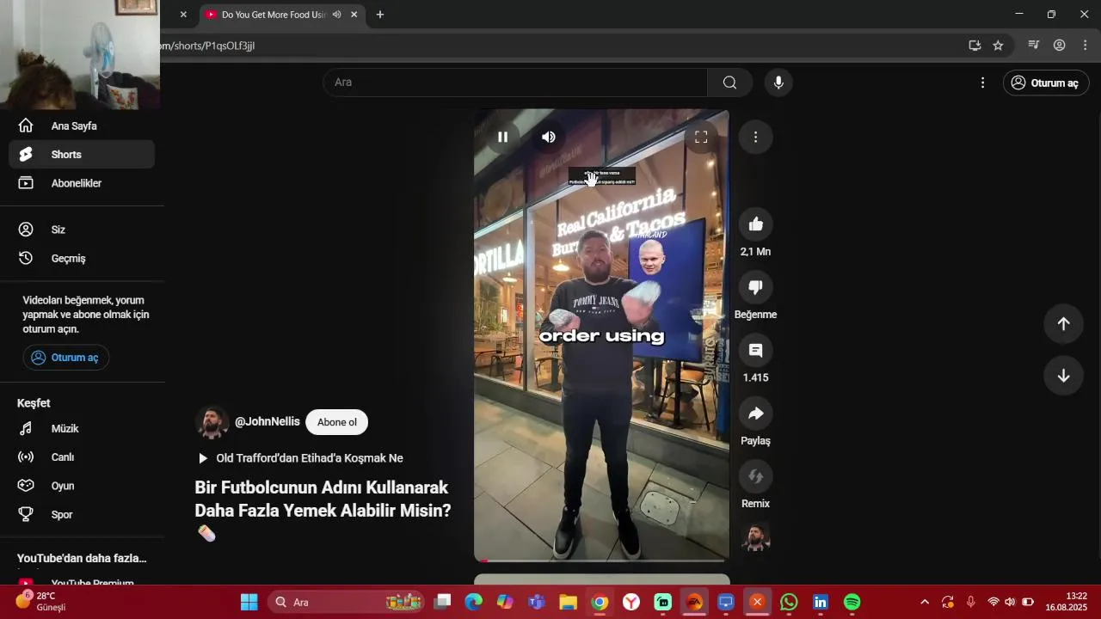The height and width of the screenshot is (619, 1101).
Task: Show hidden tray icons chevron
Action: [925, 602]
